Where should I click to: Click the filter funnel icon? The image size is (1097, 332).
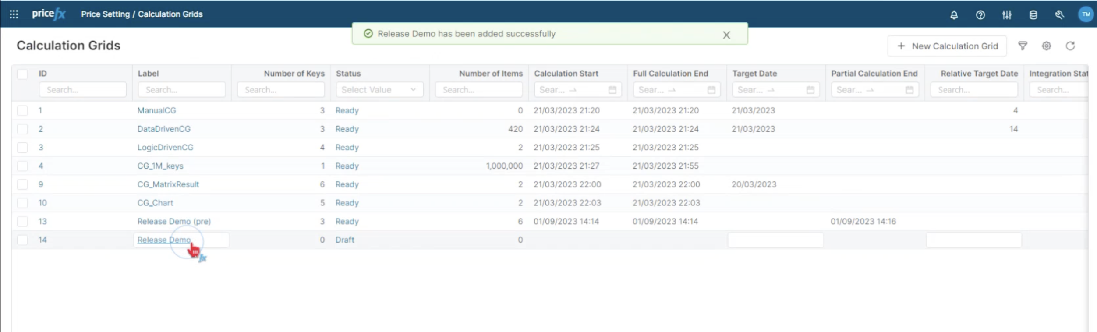point(1023,46)
